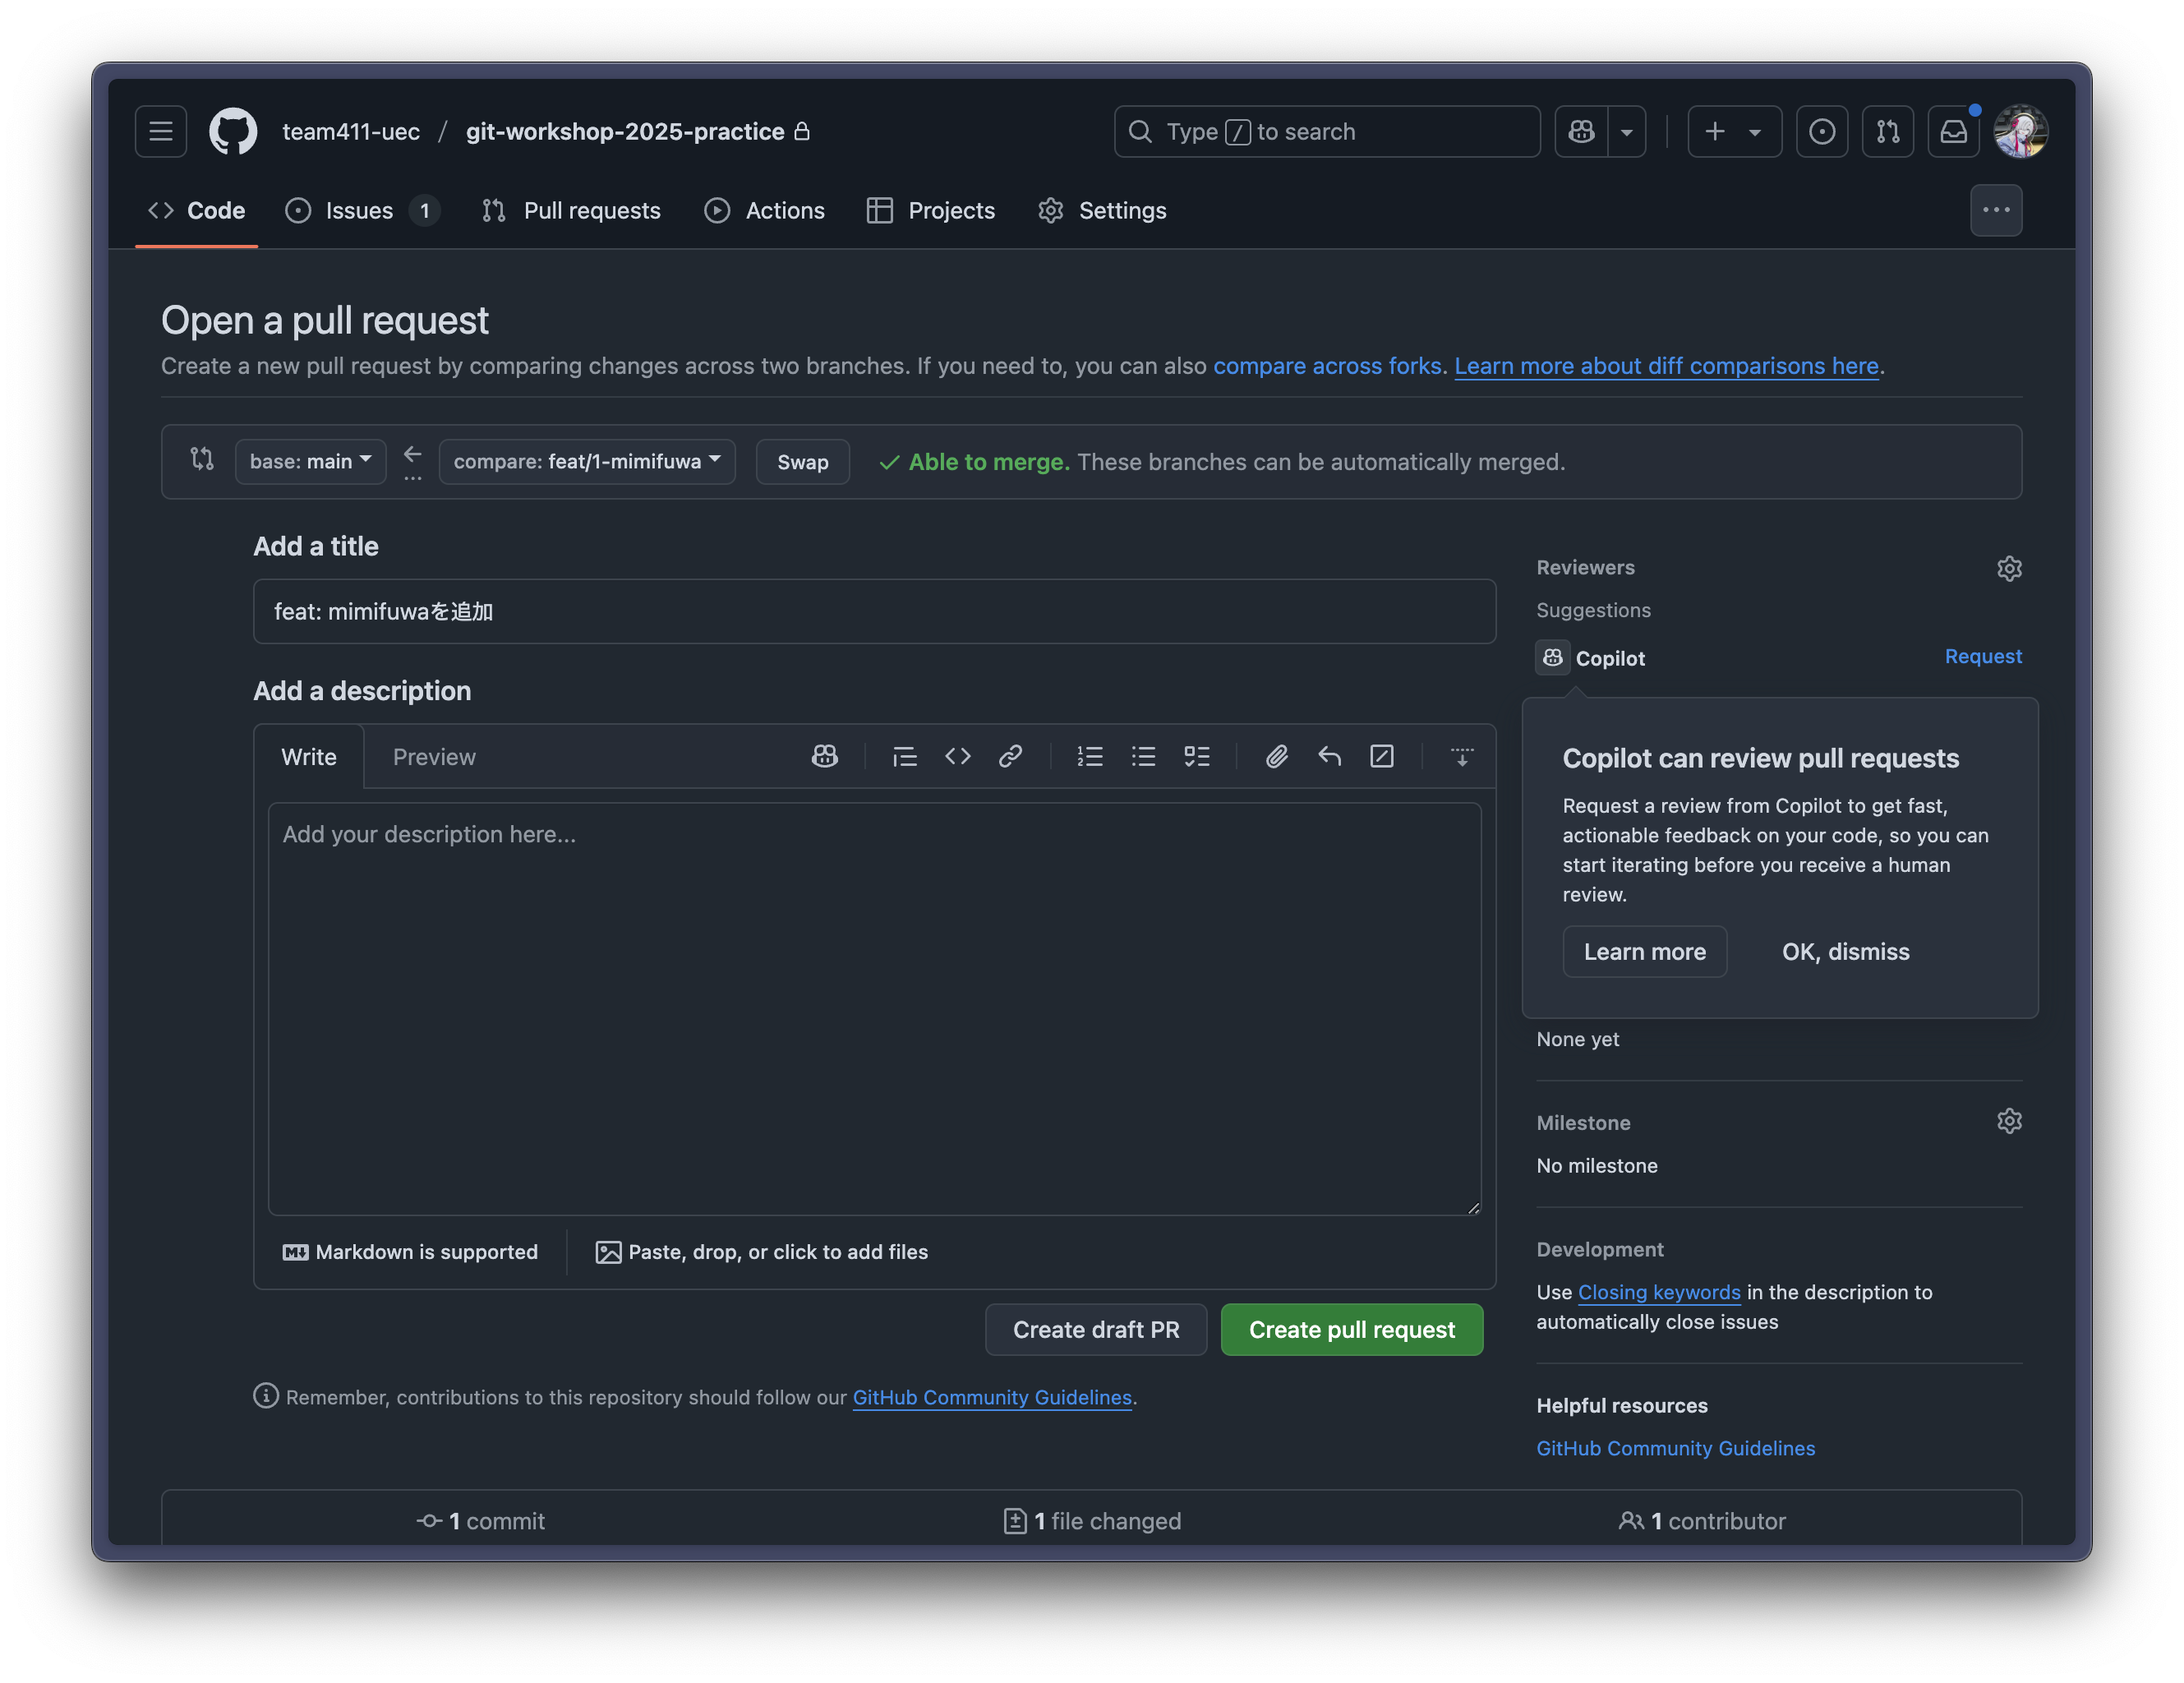Click the search bar
The image size is (2184, 1683).
1327,131
